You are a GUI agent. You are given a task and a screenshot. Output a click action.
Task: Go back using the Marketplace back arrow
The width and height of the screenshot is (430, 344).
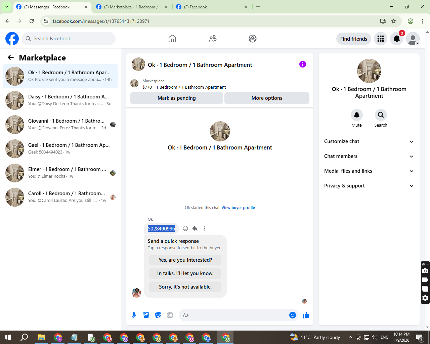tap(11, 57)
